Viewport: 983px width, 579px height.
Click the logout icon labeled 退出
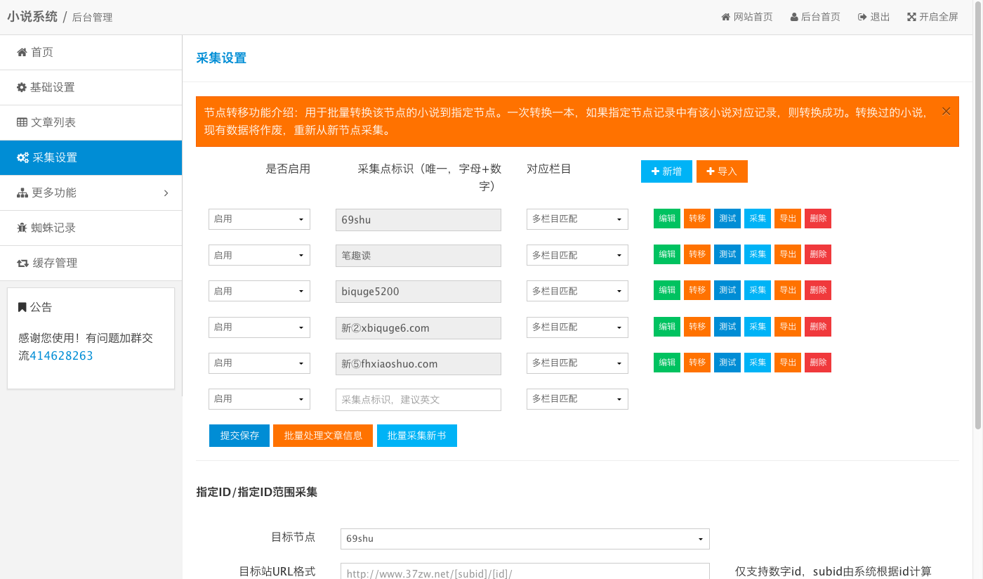(862, 17)
